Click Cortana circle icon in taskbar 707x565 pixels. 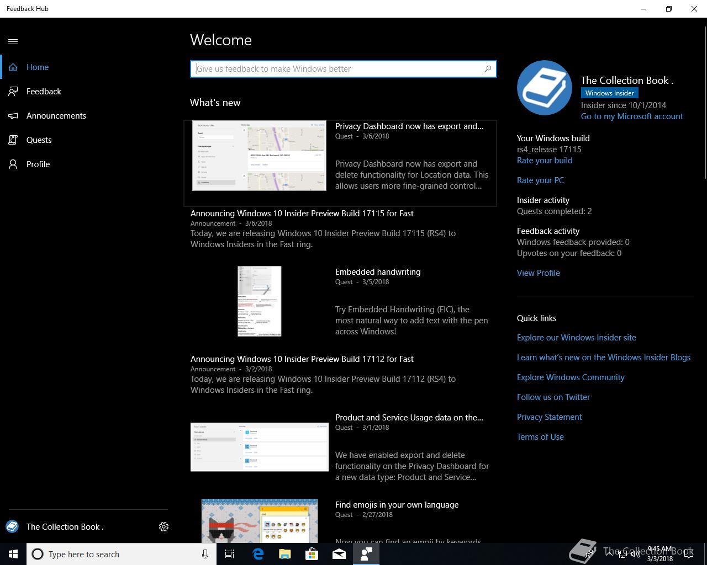38,554
